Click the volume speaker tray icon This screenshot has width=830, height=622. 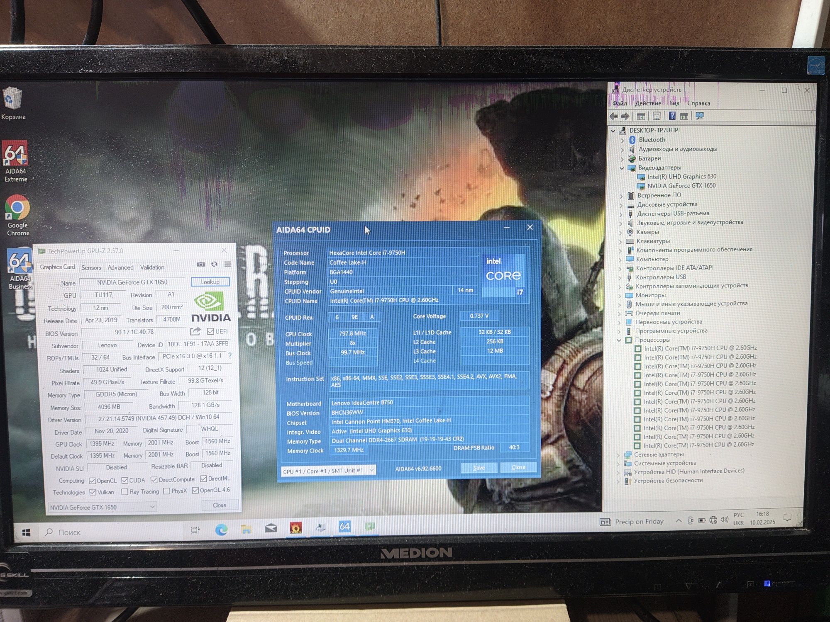(725, 520)
